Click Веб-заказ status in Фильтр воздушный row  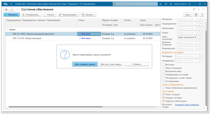(89, 34)
